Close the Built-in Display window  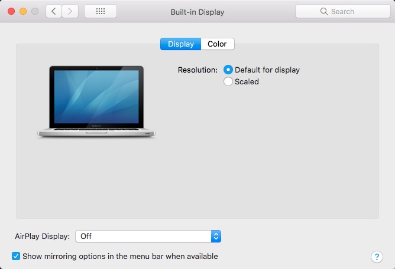click(x=11, y=11)
